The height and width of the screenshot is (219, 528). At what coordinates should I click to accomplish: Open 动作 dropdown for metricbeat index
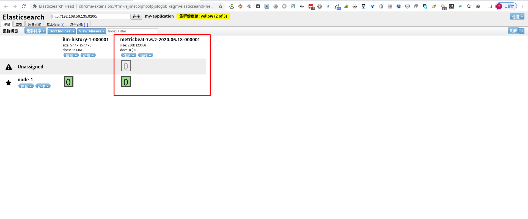[x=145, y=55]
